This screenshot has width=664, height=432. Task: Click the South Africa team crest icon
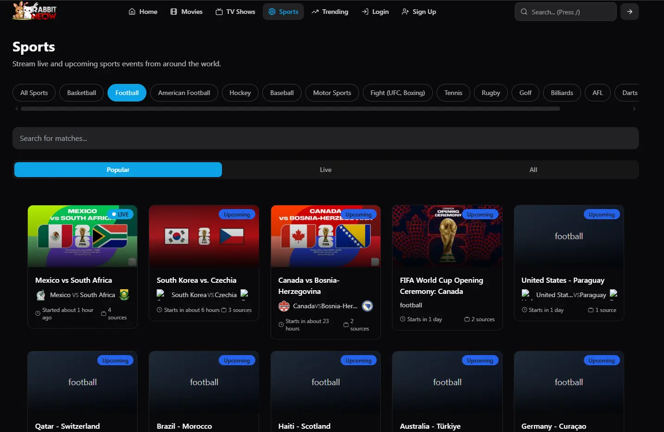coord(124,295)
